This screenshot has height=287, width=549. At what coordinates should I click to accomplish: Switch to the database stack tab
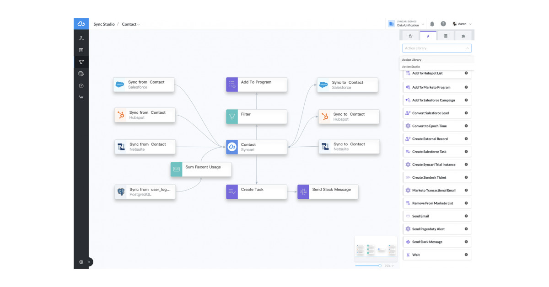coord(446,36)
